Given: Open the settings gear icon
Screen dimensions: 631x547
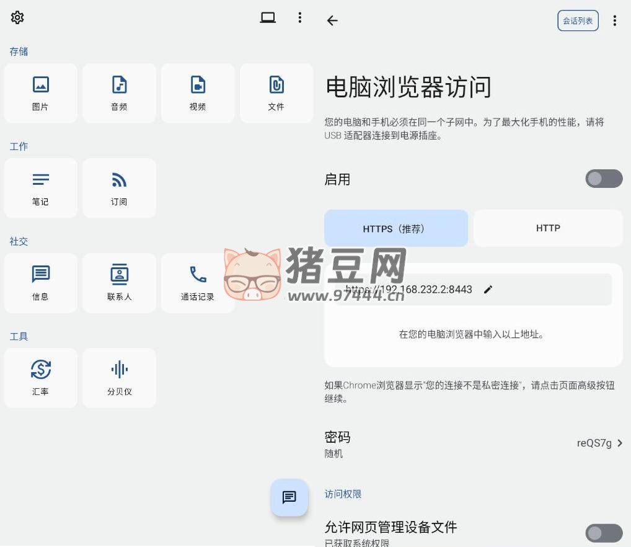Looking at the screenshot, I should [17, 17].
